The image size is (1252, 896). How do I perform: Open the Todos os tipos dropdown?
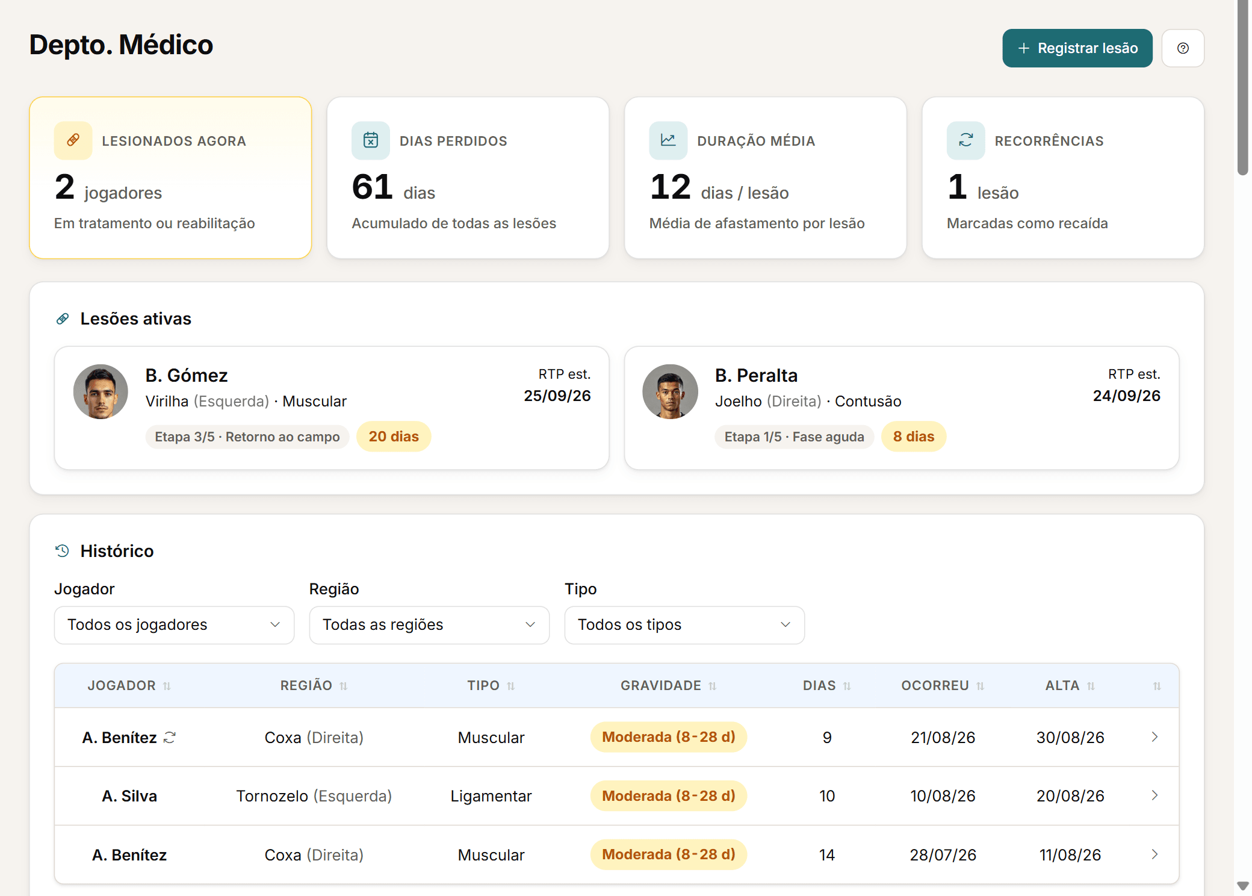tap(684, 625)
